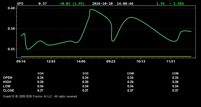Click the yellow baseline on the chart

(106, 56)
